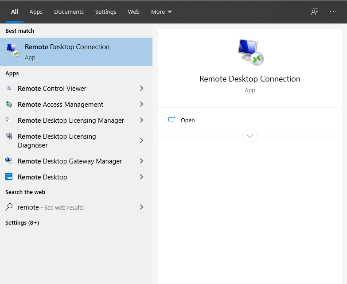Switch to the Documents filter tab
Screen dimensions: 347x284
tap(69, 12)
